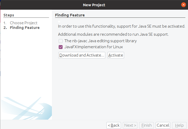The height and width of the screenshot is (129, 188).
Task: Close the New Project dialog window
Action: (x=184, y=5)
